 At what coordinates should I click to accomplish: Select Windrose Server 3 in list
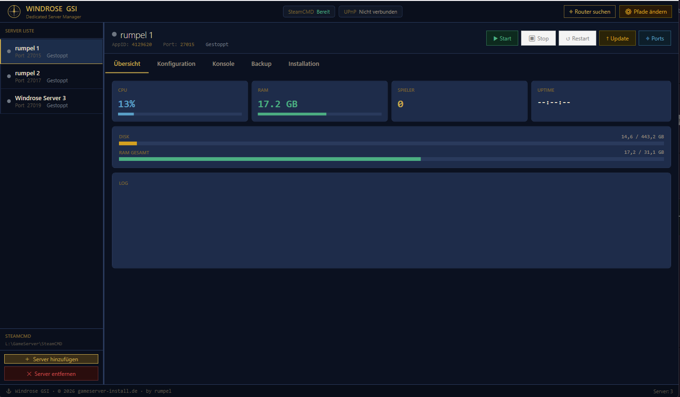coord(52,101)
